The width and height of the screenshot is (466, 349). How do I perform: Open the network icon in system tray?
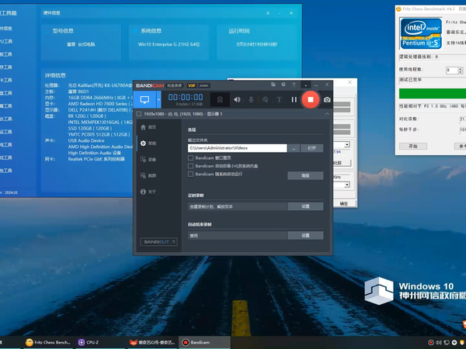click(x=447, y=343)
